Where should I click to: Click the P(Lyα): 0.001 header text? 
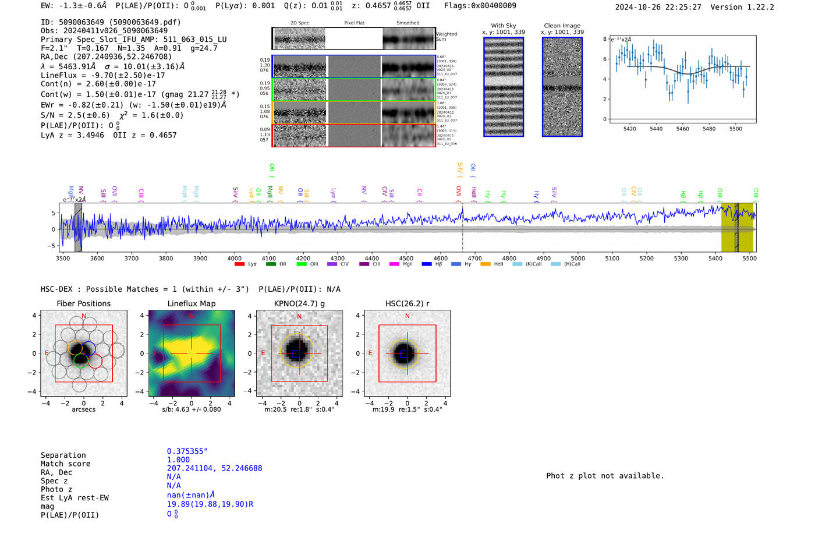point(245,6)
